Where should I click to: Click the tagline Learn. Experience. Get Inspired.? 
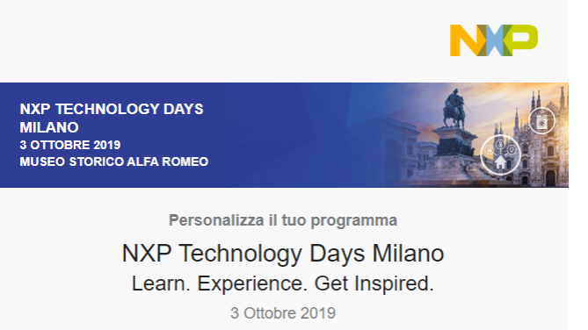pos(283,283)
